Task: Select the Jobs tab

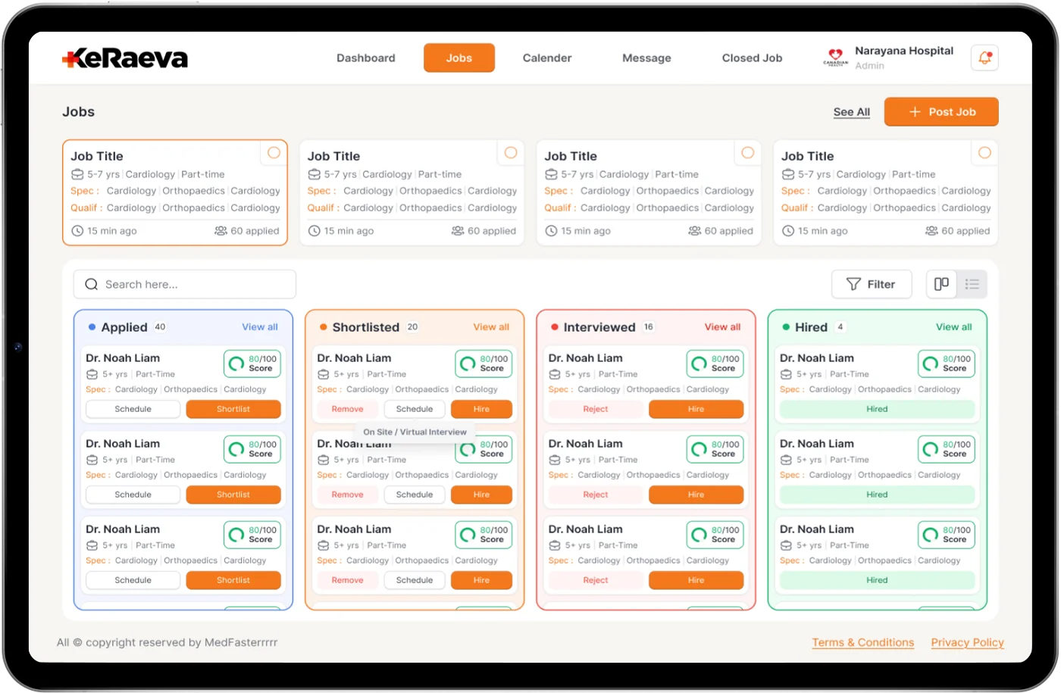Action: click(x=459, y=58)
